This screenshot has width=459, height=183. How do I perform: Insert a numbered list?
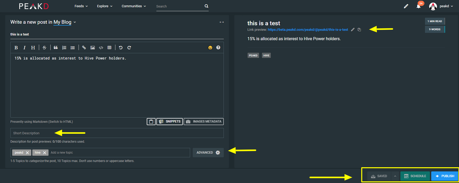point(64,47)
